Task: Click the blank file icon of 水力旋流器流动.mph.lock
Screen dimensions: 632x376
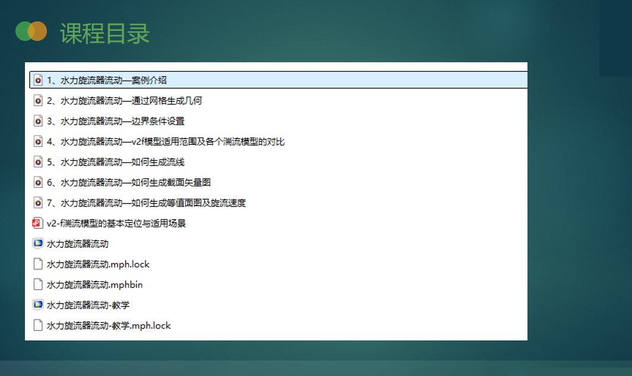Action: [x=38, y=264]
